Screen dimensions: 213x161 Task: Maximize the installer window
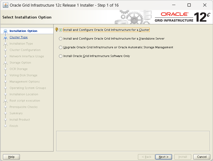(x=189, y=5)
